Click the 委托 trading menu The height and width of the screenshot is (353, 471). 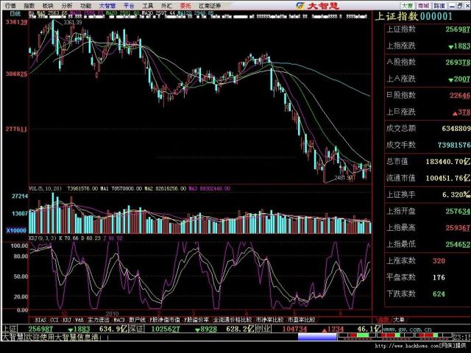click(185, 5)
